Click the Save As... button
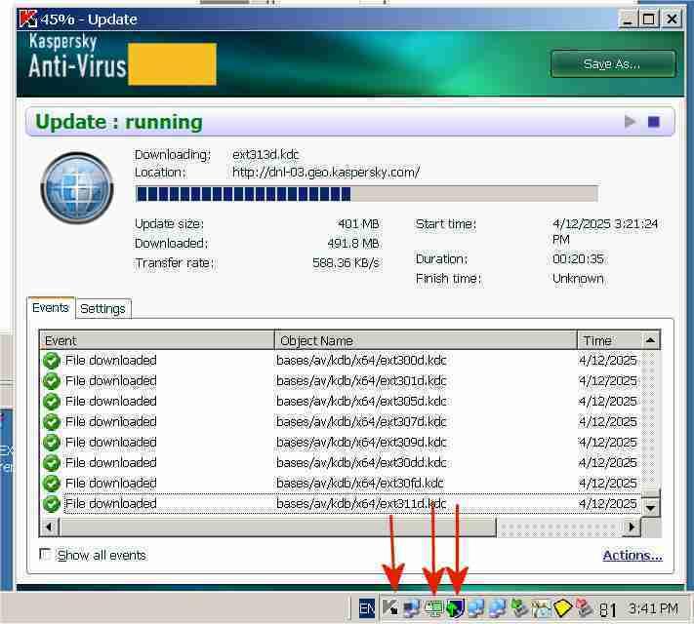This screenshot has height=624, width=694. coord(613,64)
